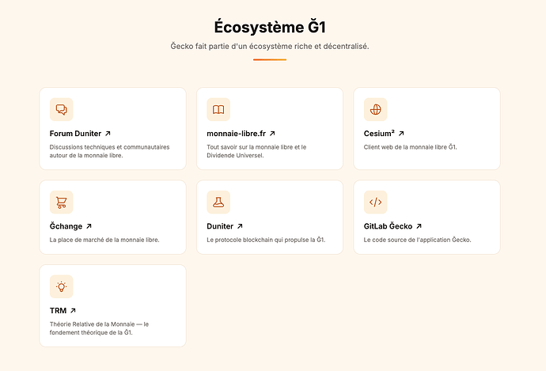The image size is (546, 371).
Task: Open the Ğchange link title
Action: click(x=66, y=226)
